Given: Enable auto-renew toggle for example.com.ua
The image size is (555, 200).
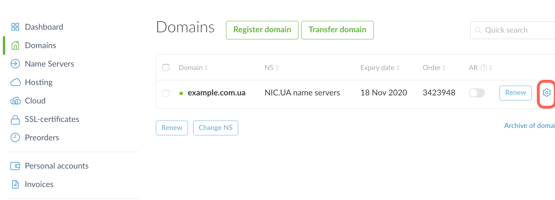Looking at the screenshot, I should (477, 93).
